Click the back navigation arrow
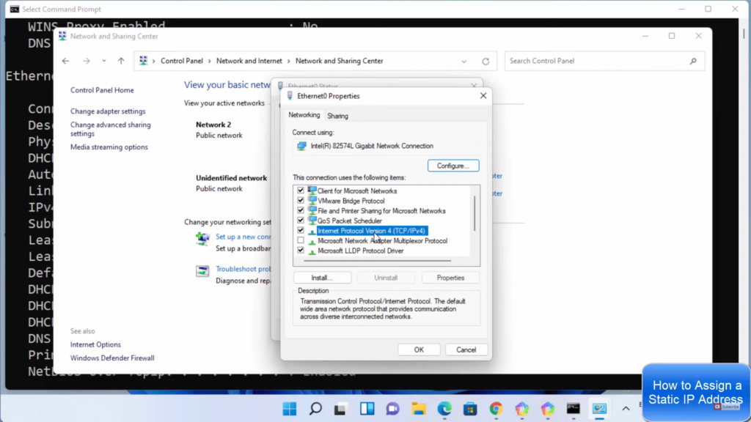Image resolution: width=751 pixels, height=422 pixels. 66,62
